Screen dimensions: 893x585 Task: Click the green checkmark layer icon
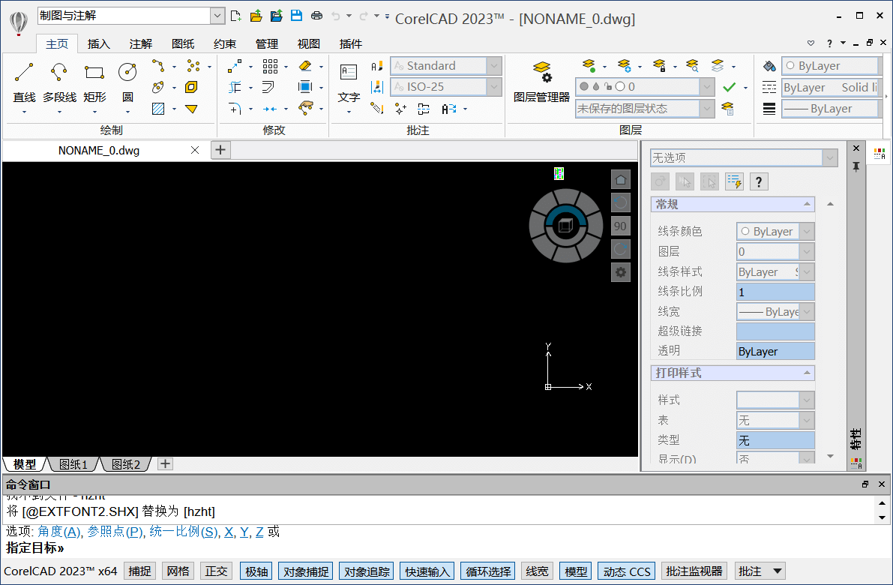tap(729, 87)
